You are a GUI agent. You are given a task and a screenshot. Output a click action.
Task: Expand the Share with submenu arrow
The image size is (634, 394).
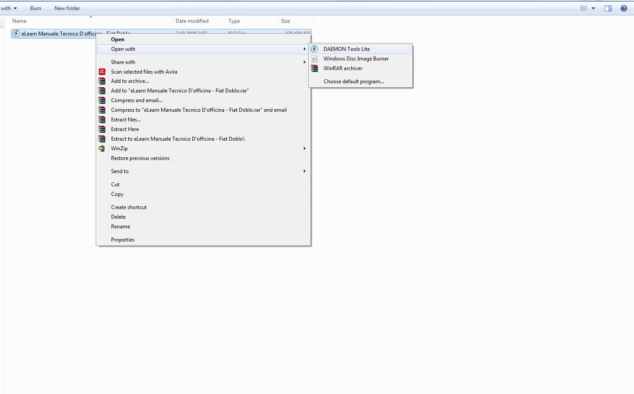click(x=304, y=62)
